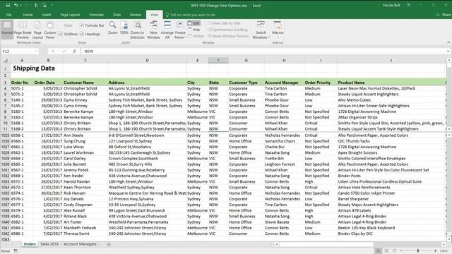This screenshot has width=452, height=254.
Task: Open Switch Windows dropdown
Action: coord(261,30)
